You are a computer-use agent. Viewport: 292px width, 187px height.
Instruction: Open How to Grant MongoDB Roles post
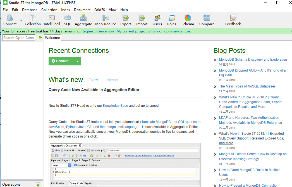pyautogui.click(x=250, y=172)
